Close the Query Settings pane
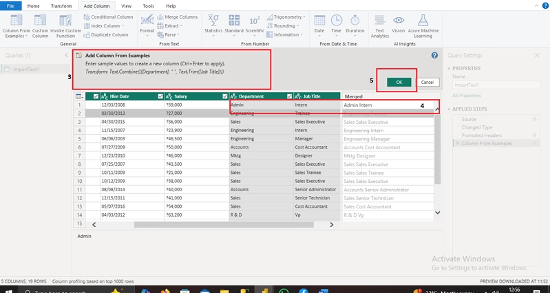Image resolution: width=550 pixels, height=293 pixels. pyautogui.click(x=537, y=56)
